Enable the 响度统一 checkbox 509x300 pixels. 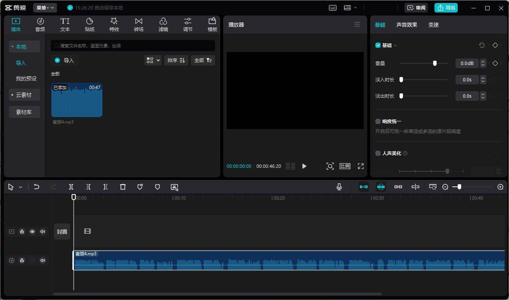click(x=378, y=122)
